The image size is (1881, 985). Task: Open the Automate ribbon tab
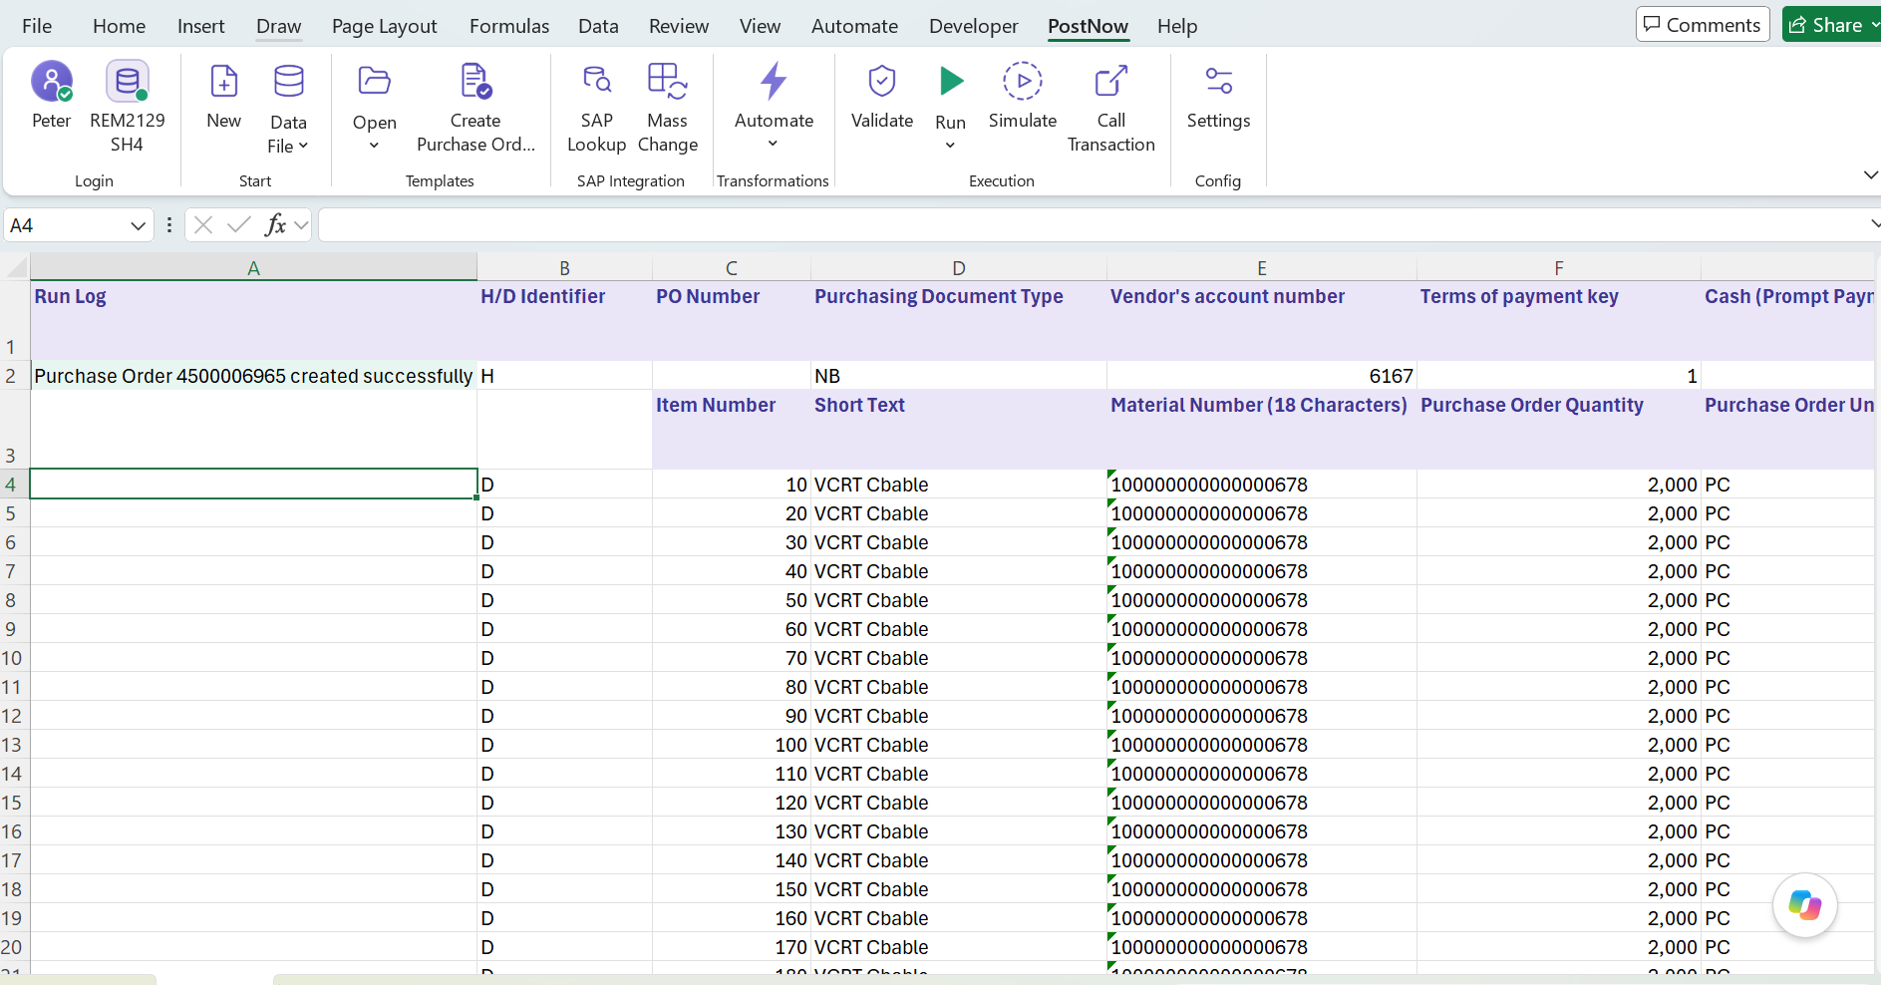(854, 26)
